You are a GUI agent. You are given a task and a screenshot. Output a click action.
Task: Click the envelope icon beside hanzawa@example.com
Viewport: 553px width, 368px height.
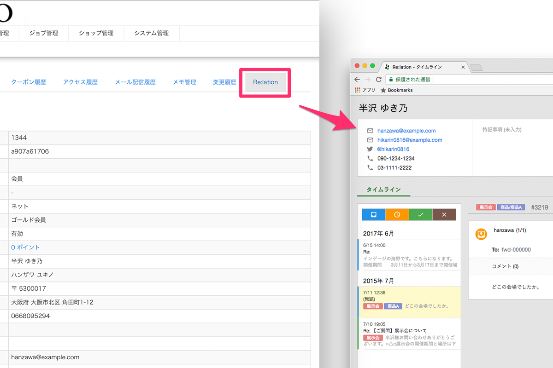click(x=370, y=131)
